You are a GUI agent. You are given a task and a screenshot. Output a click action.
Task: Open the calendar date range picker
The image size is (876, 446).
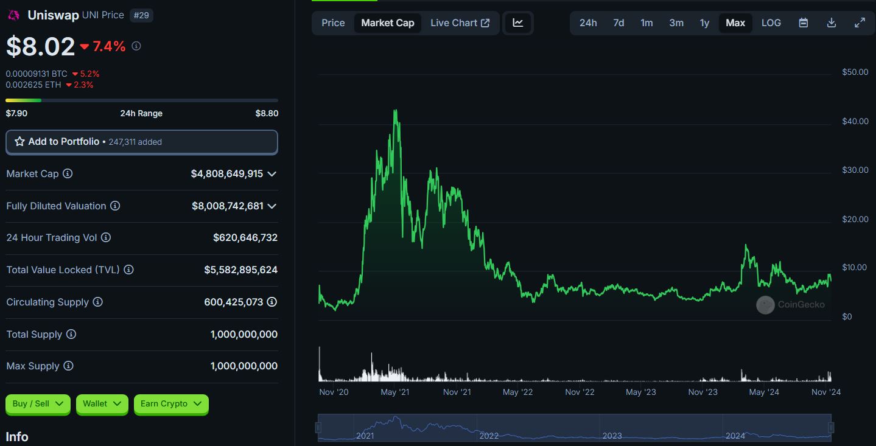(804, 23)
